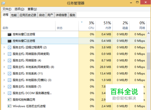Click the gear icon of 服务主机: 网络服务 (4)
The image size is (151, 110).
pyautogui.click(x=9, y=60)
